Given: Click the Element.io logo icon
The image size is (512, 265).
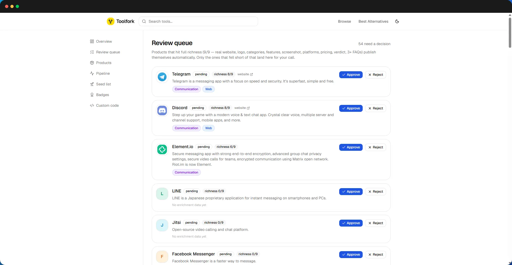Looking at the screenshot, I should pos(162,149).
